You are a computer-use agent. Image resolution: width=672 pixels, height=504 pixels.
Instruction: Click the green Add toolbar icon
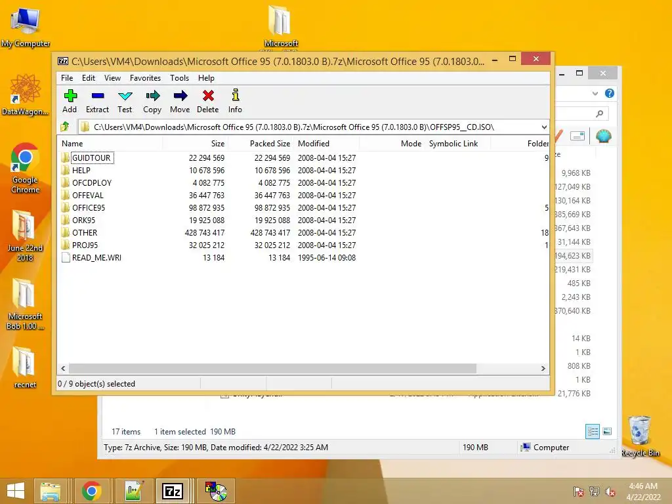coord(70,101)
